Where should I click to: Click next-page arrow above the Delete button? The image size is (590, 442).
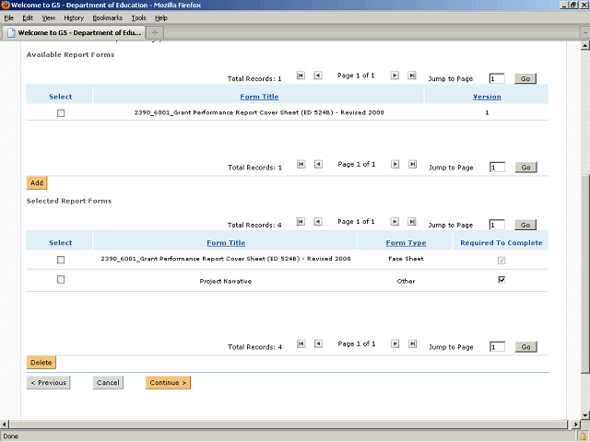(395, 344)
